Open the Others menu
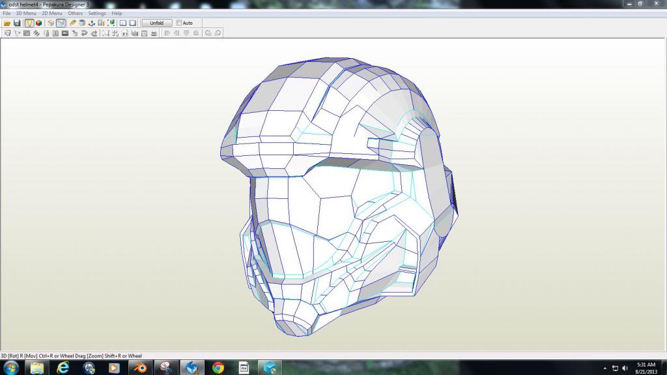The height and width of the screenshot is (375, 667). pyautogui.click(x=76, y=13)
